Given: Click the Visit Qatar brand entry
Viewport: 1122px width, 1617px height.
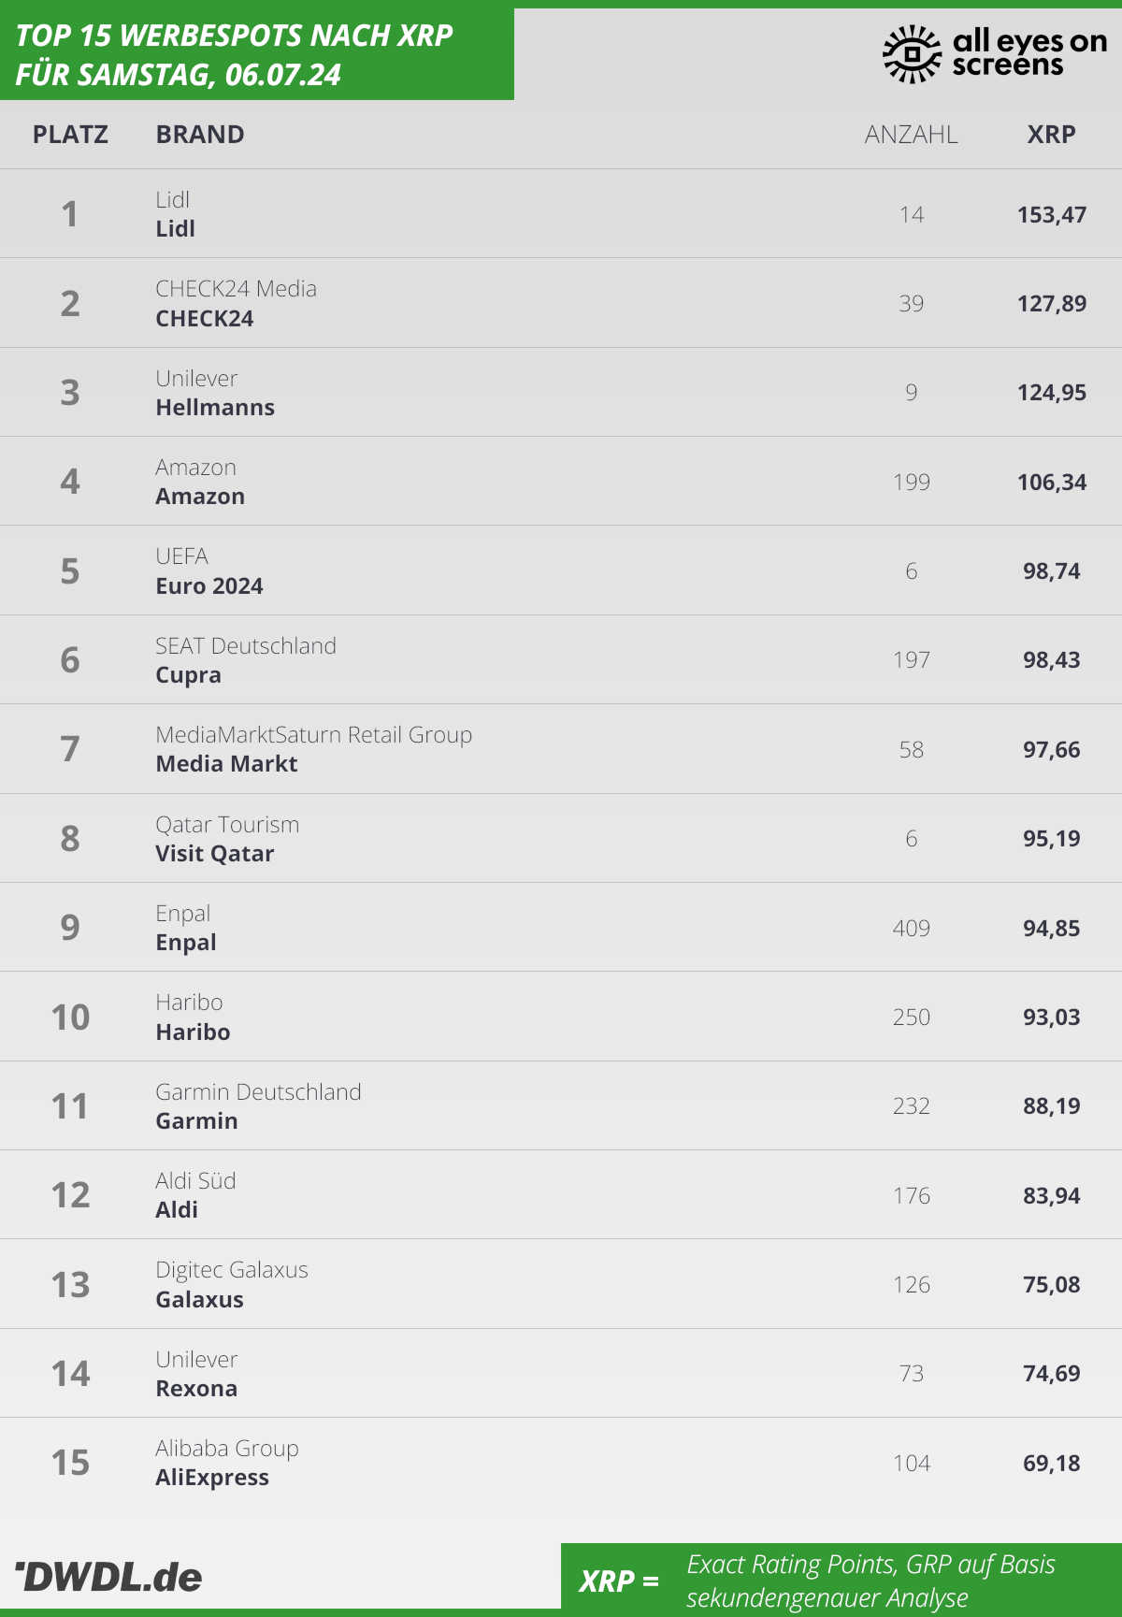Looking at the screenshot, I should click(215, 854).
